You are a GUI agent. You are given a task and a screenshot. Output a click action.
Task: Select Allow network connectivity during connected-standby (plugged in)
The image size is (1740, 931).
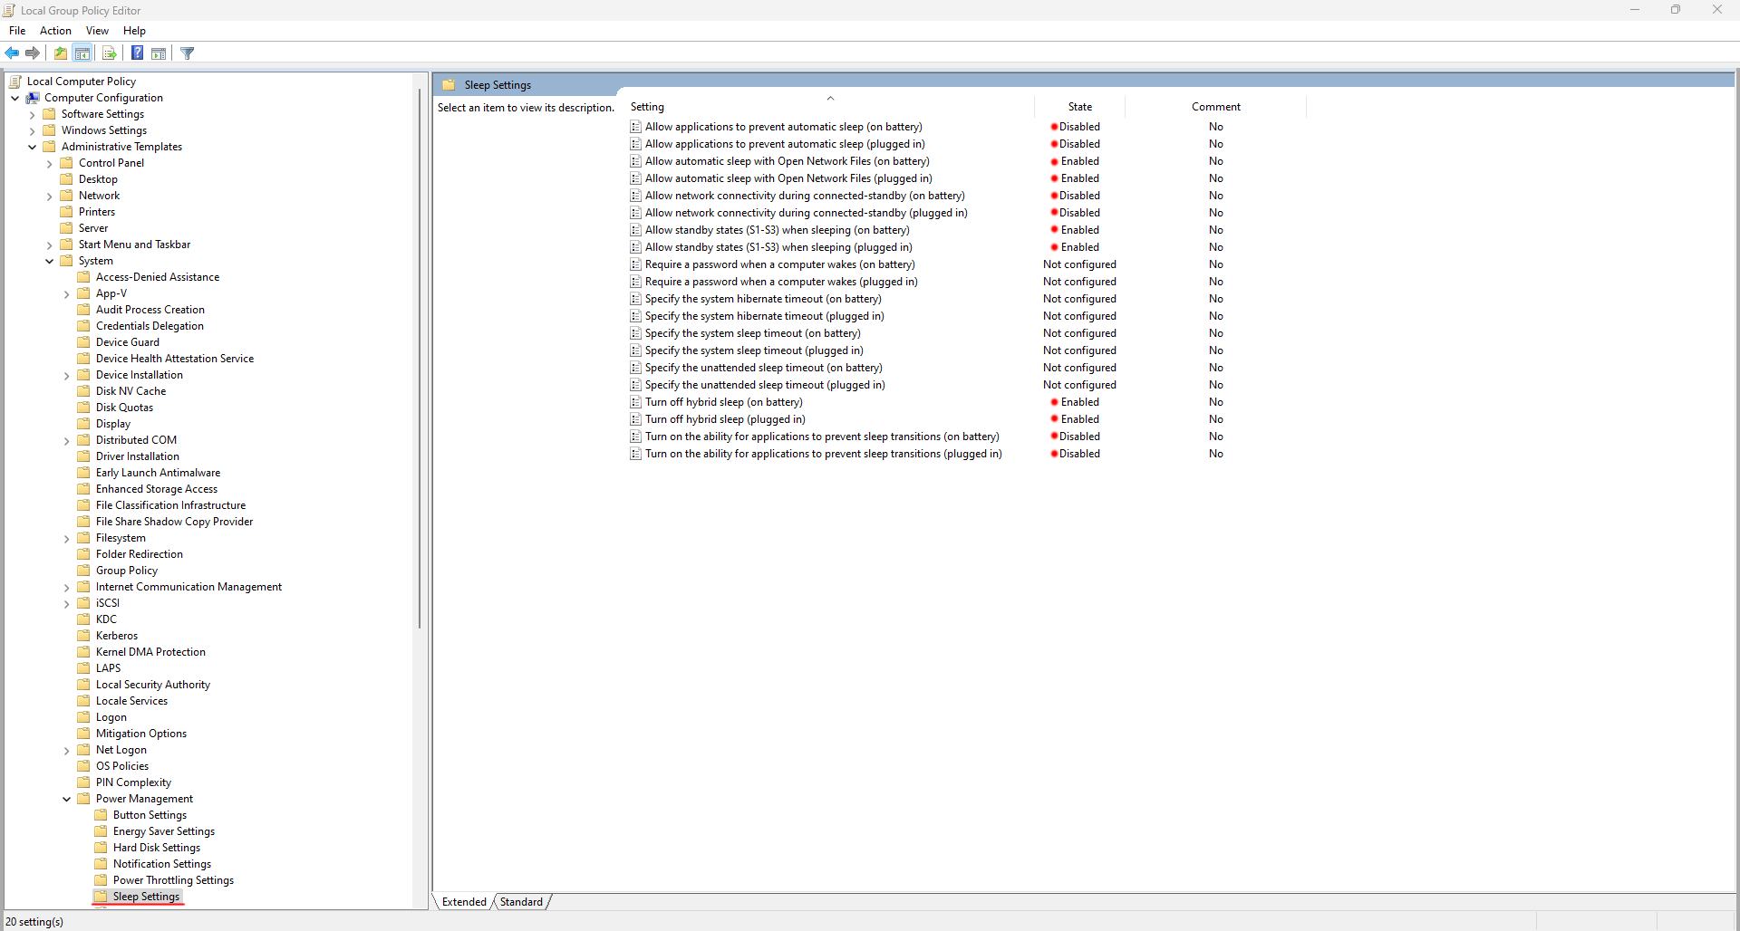point(806,213)
